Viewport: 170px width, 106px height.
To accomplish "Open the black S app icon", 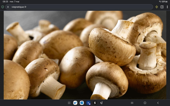I will (x=95, y=103).
